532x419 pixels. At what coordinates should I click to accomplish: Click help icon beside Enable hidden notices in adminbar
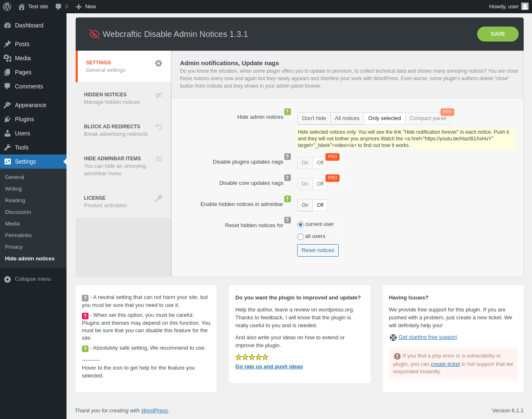(x=288, y=199)
